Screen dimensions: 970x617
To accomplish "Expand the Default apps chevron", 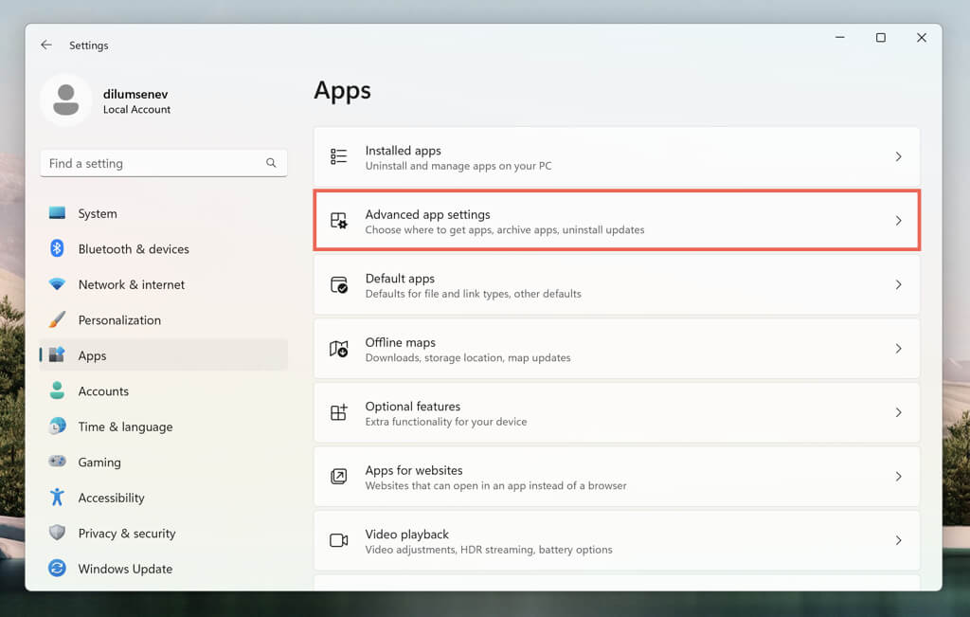I will [x=898, y=284].
